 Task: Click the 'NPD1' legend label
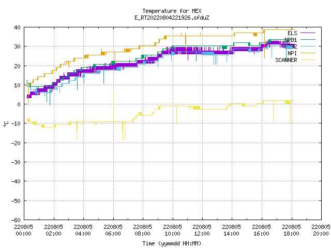(x=291, y=40)
